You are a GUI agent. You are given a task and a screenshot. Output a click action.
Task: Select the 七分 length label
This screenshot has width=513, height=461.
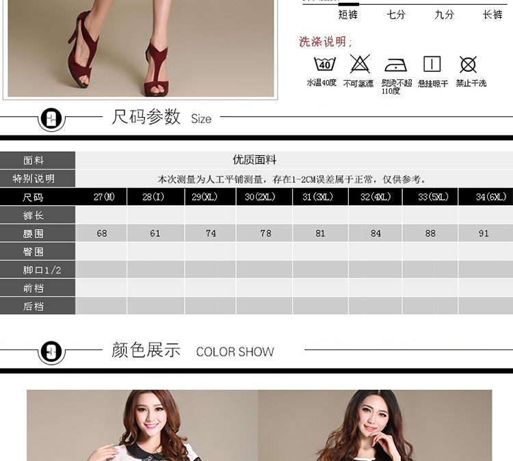396,15
